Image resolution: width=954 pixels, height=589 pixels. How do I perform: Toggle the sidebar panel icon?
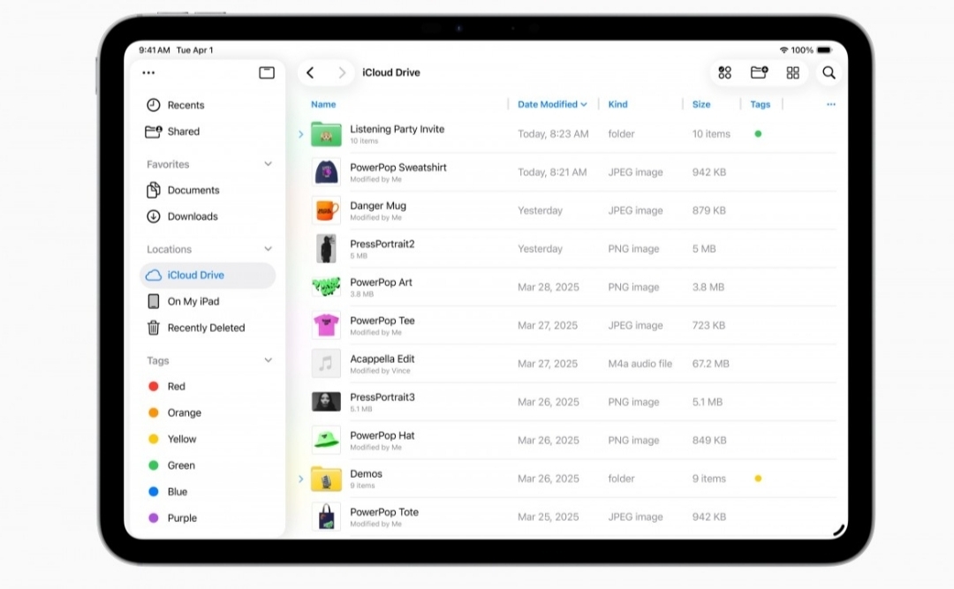[x=267, y=72]
